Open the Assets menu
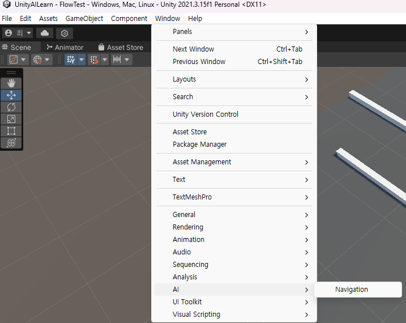The height and width of the screenshot is (323, 406). [x=49, y=19]
